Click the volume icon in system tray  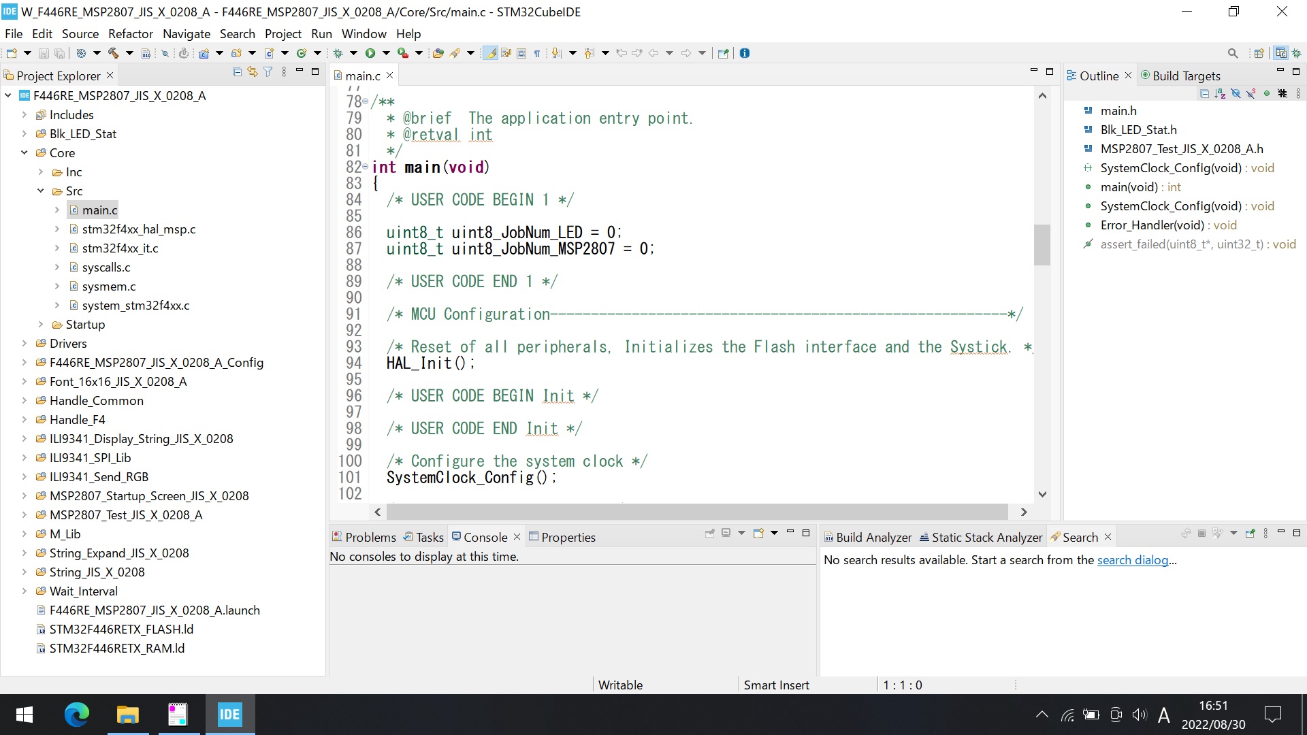pos(1139,715)
